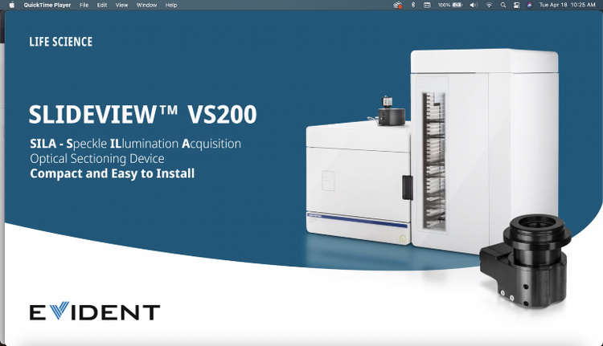The height and width of the screenshot is (346, 603).
Task: Open the QuickTime Player menu
Action: 47,5
